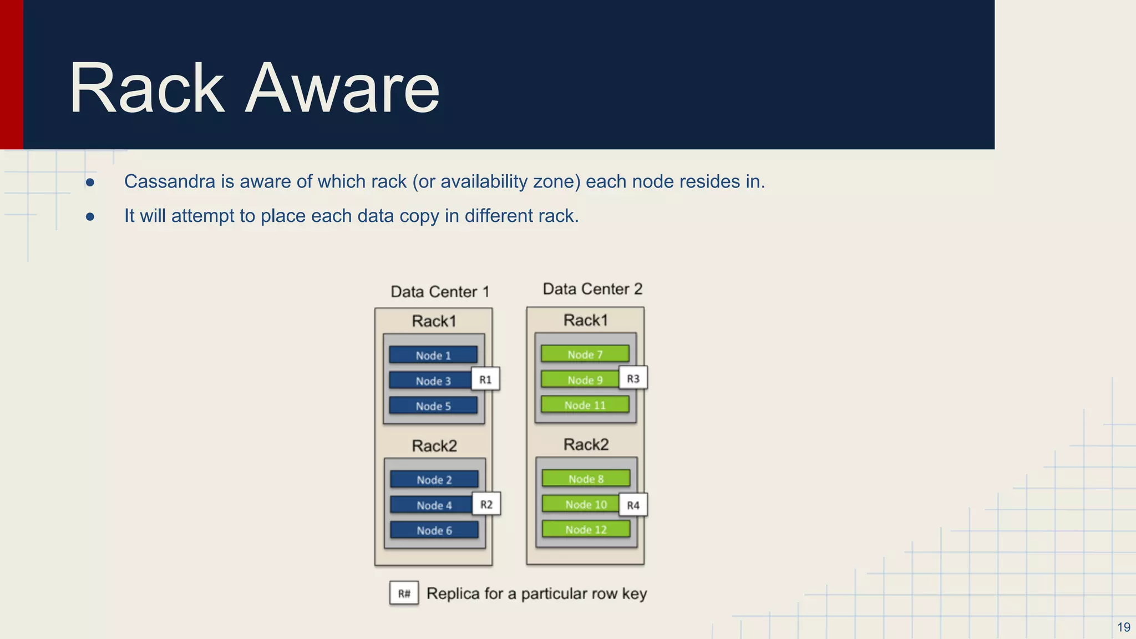Select the Node 5 block

point(433,405)
